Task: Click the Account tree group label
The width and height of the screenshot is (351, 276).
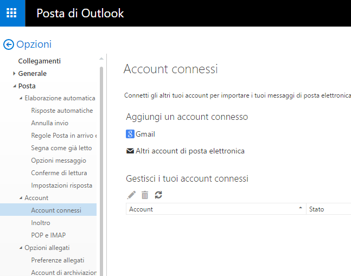Action: 36,198
